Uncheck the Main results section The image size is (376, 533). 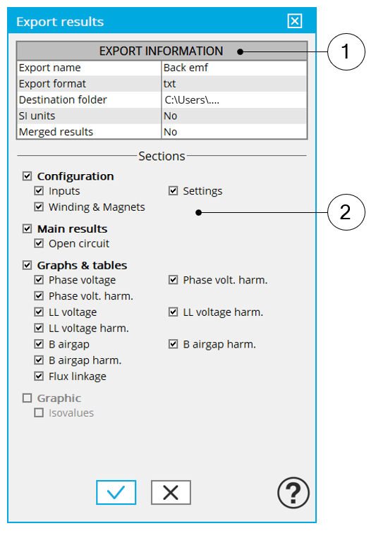tap(28, 228)
